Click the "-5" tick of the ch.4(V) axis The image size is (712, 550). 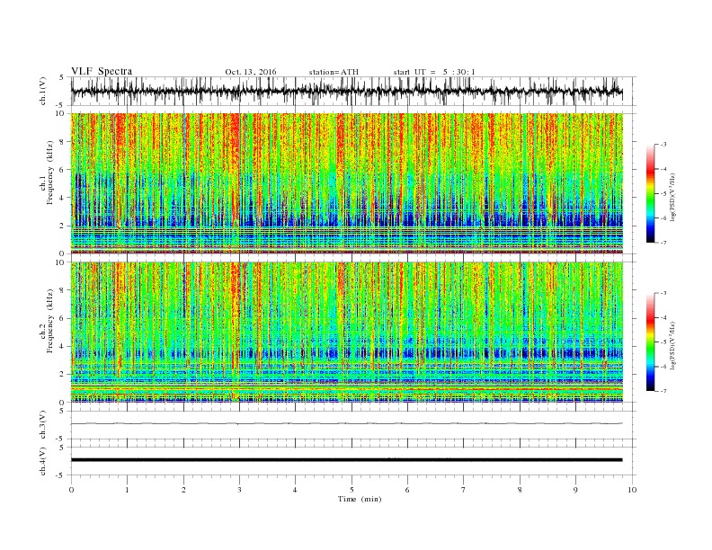pos(61,475)
